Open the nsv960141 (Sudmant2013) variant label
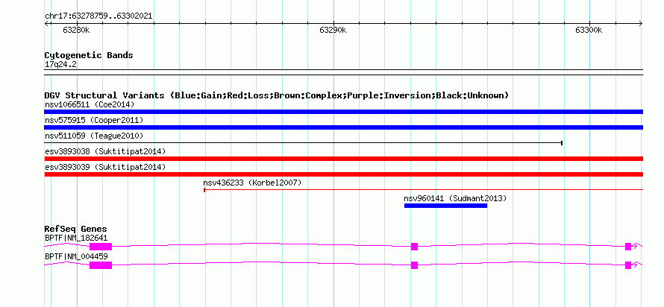Viewport: 664px width, 307px height. (455, 198)
